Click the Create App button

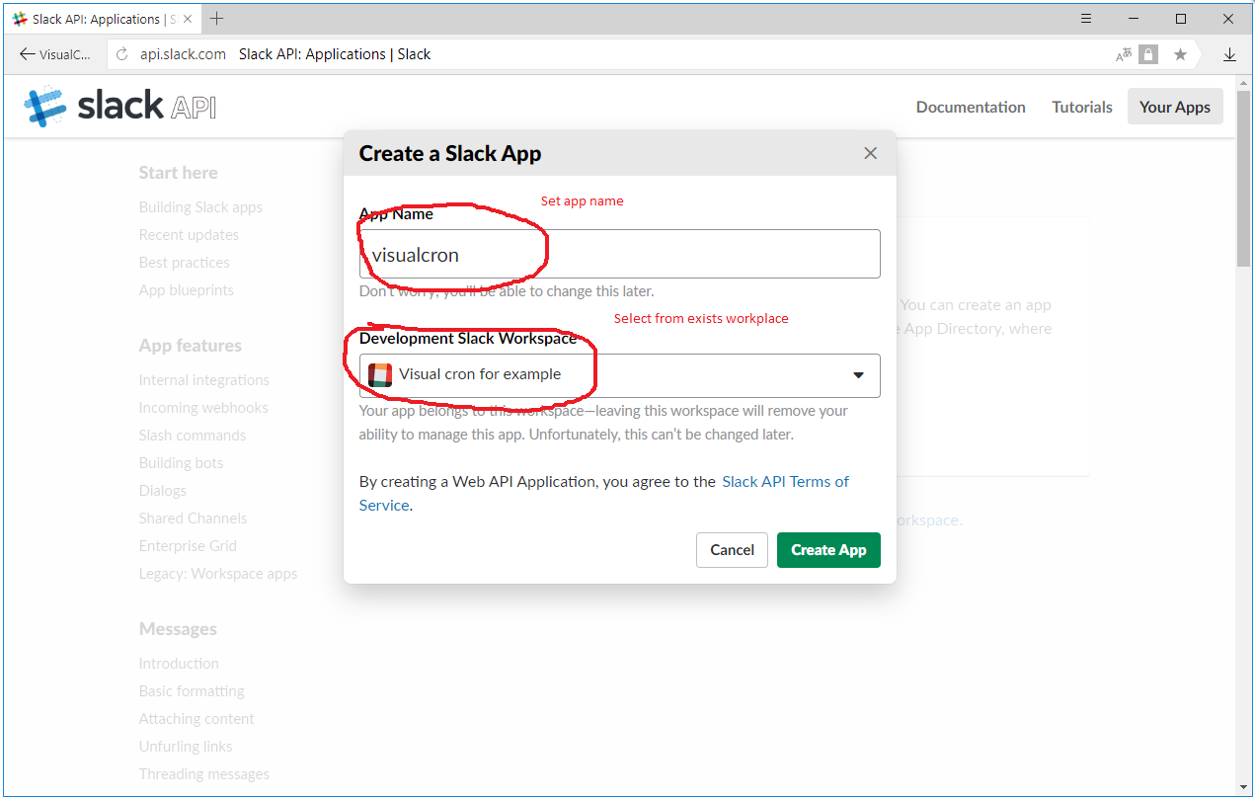point(828,550)
